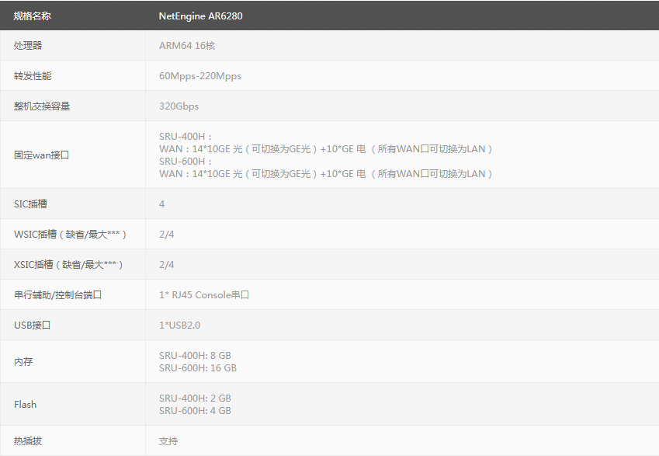Select the SIC插槽 value 4
This screenshot has width=659, height=456.
click(161, 204)
